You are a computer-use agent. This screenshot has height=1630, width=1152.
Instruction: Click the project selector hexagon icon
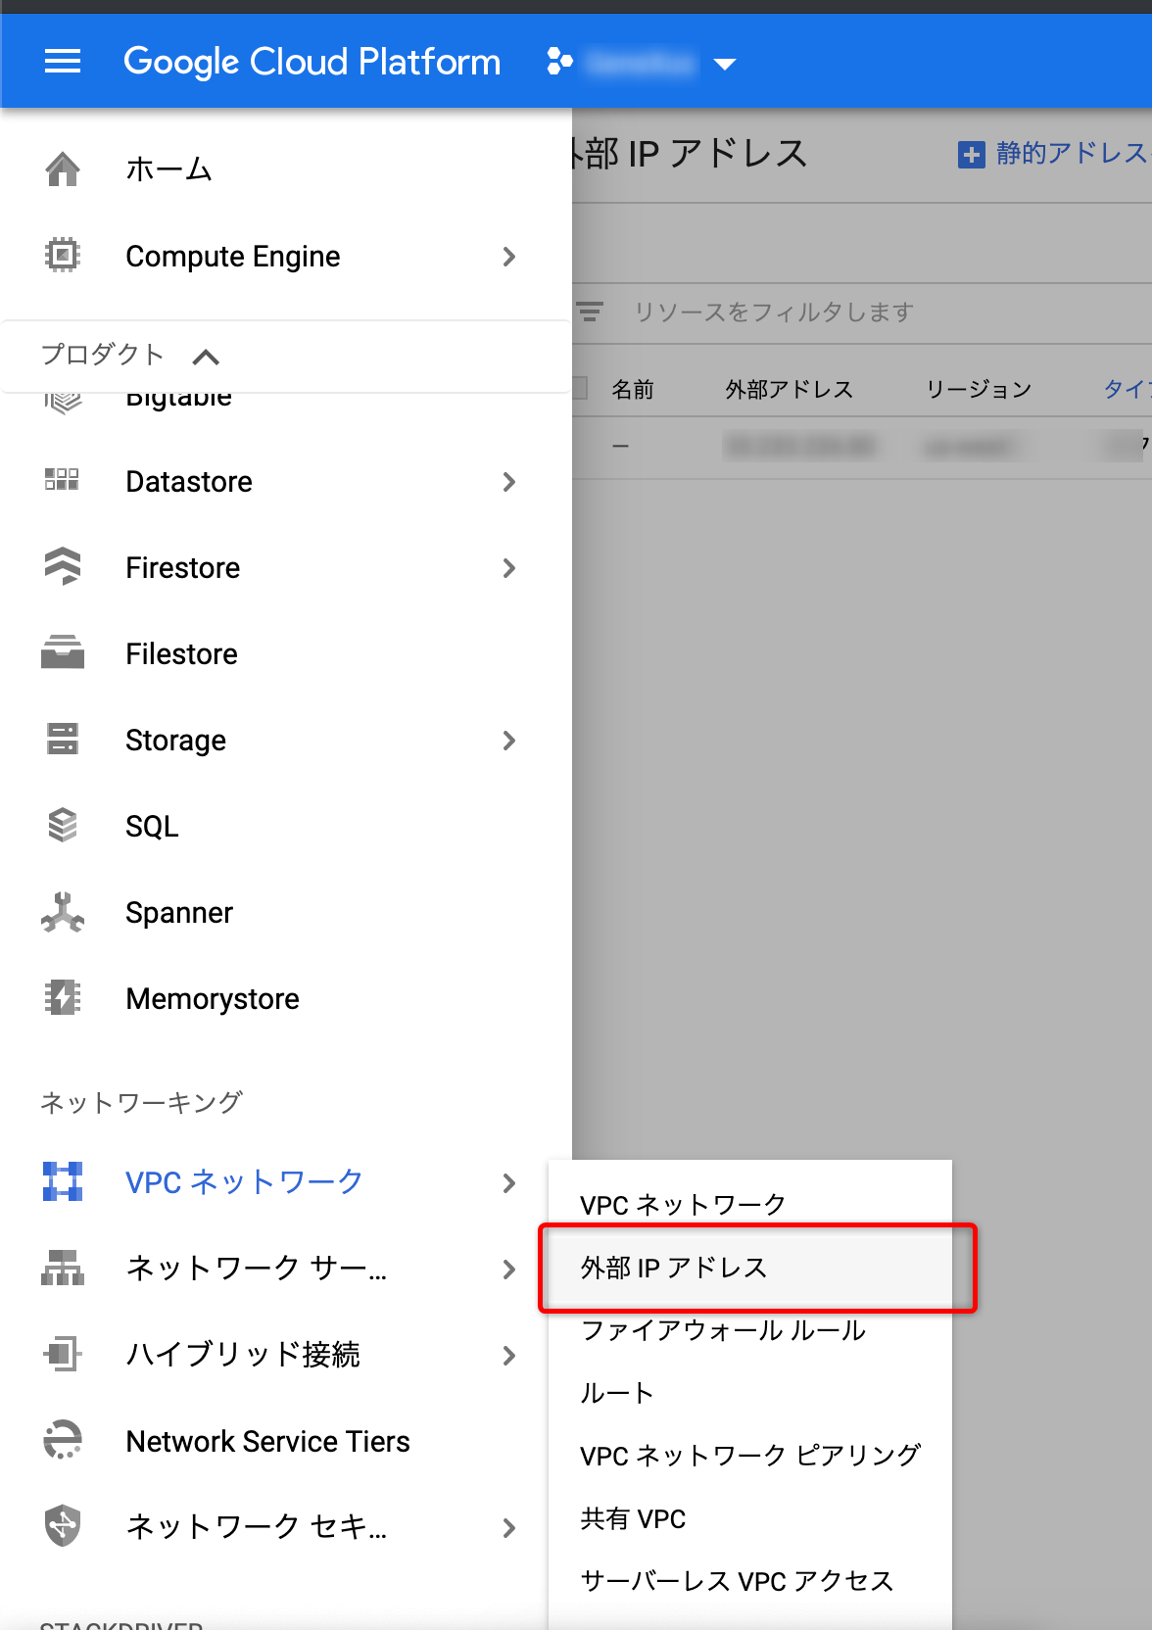pyautogui.click(x=559, y=62)
